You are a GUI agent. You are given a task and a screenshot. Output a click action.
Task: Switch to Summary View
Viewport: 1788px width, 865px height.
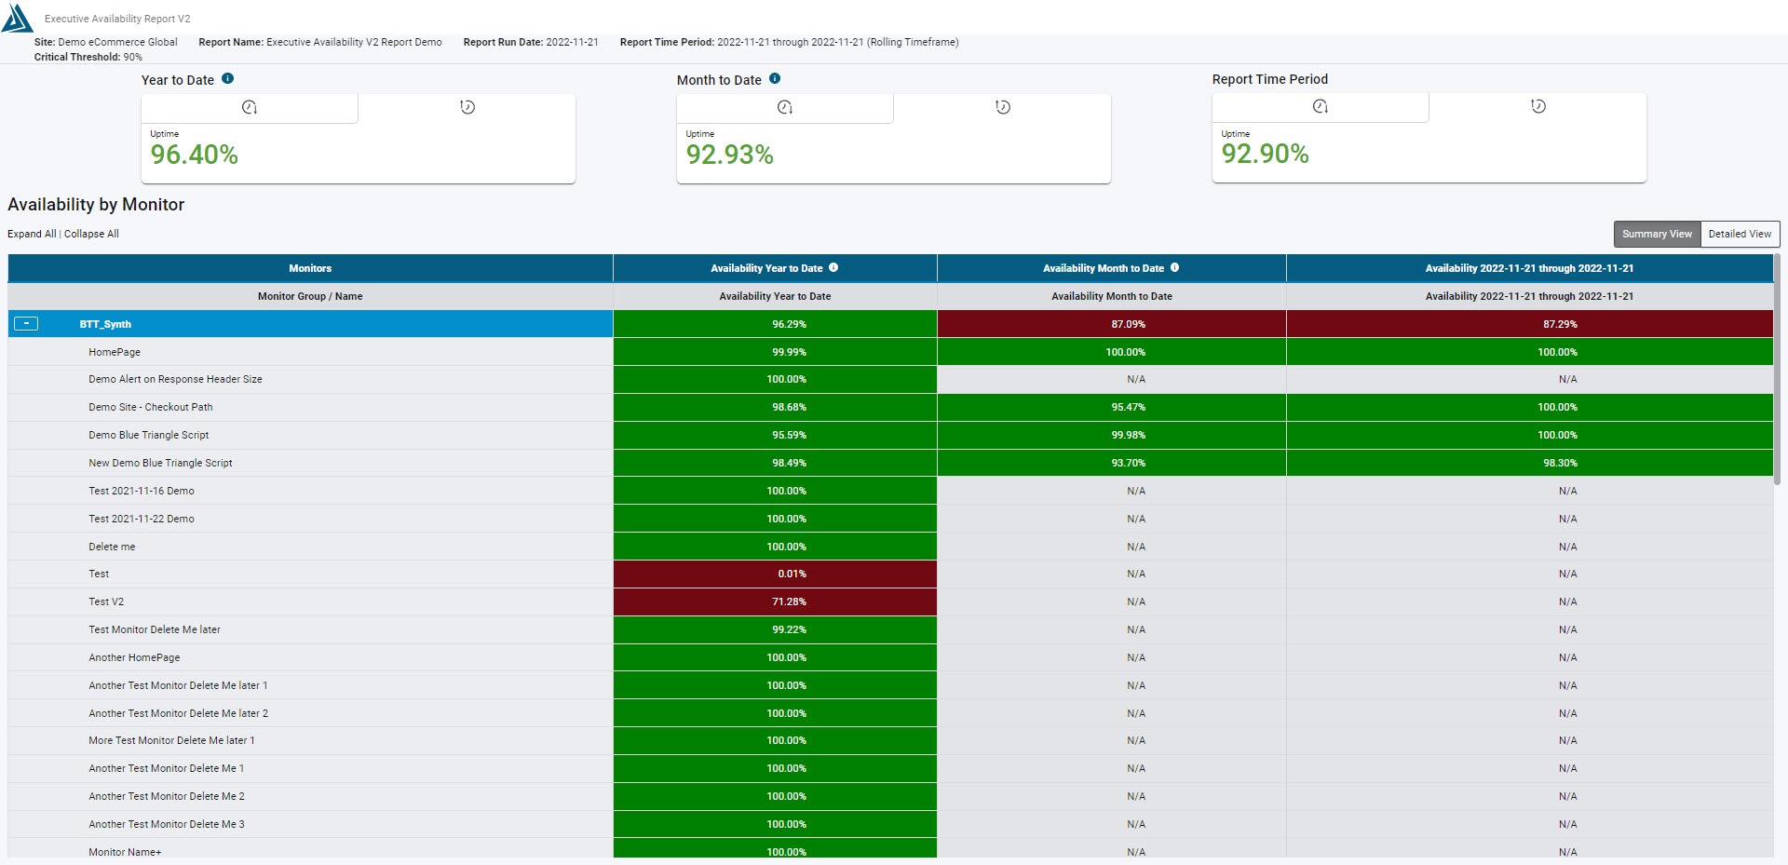pyautogui.click(x=1657, y=235)
